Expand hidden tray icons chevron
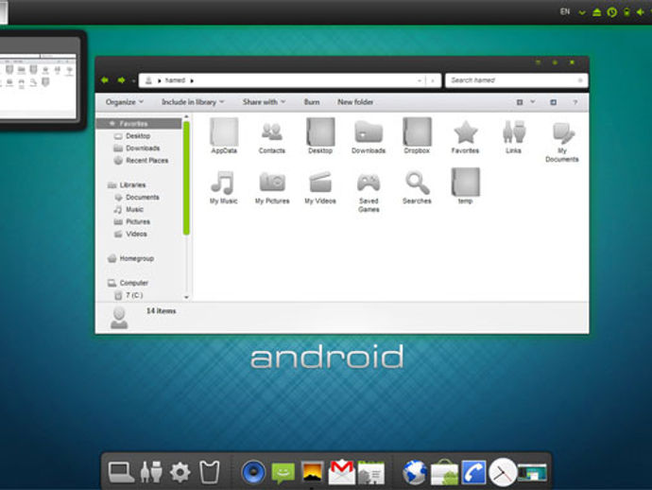The width and height of the screenshot is (652, 490). (582, 12)
